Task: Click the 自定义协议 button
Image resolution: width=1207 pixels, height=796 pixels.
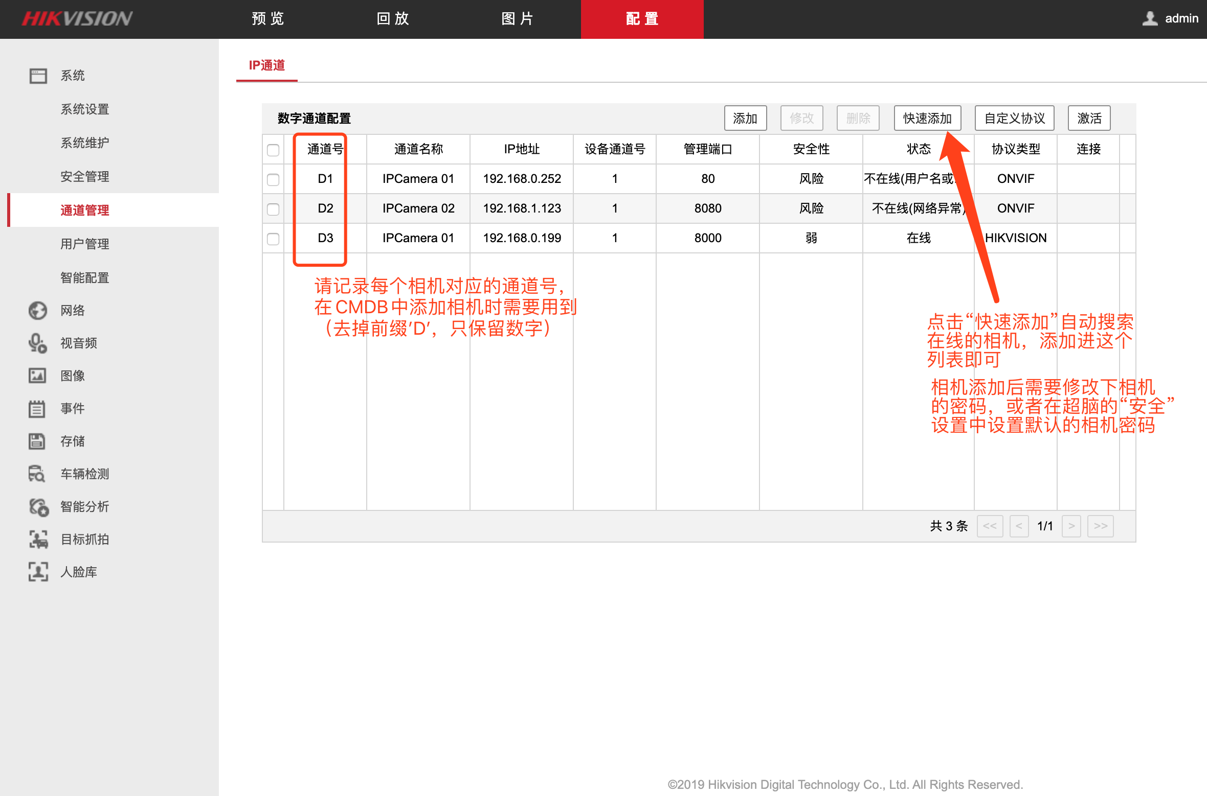Action: (x=1014, y=119)
